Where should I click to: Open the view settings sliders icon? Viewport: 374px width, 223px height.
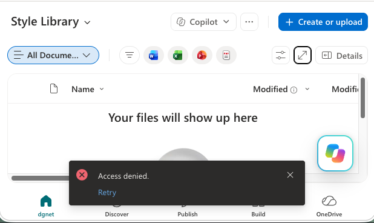[x=281, y=55]
